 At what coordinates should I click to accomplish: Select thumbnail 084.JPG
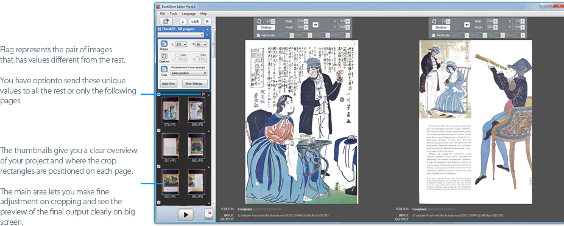(x=196, y=182)
